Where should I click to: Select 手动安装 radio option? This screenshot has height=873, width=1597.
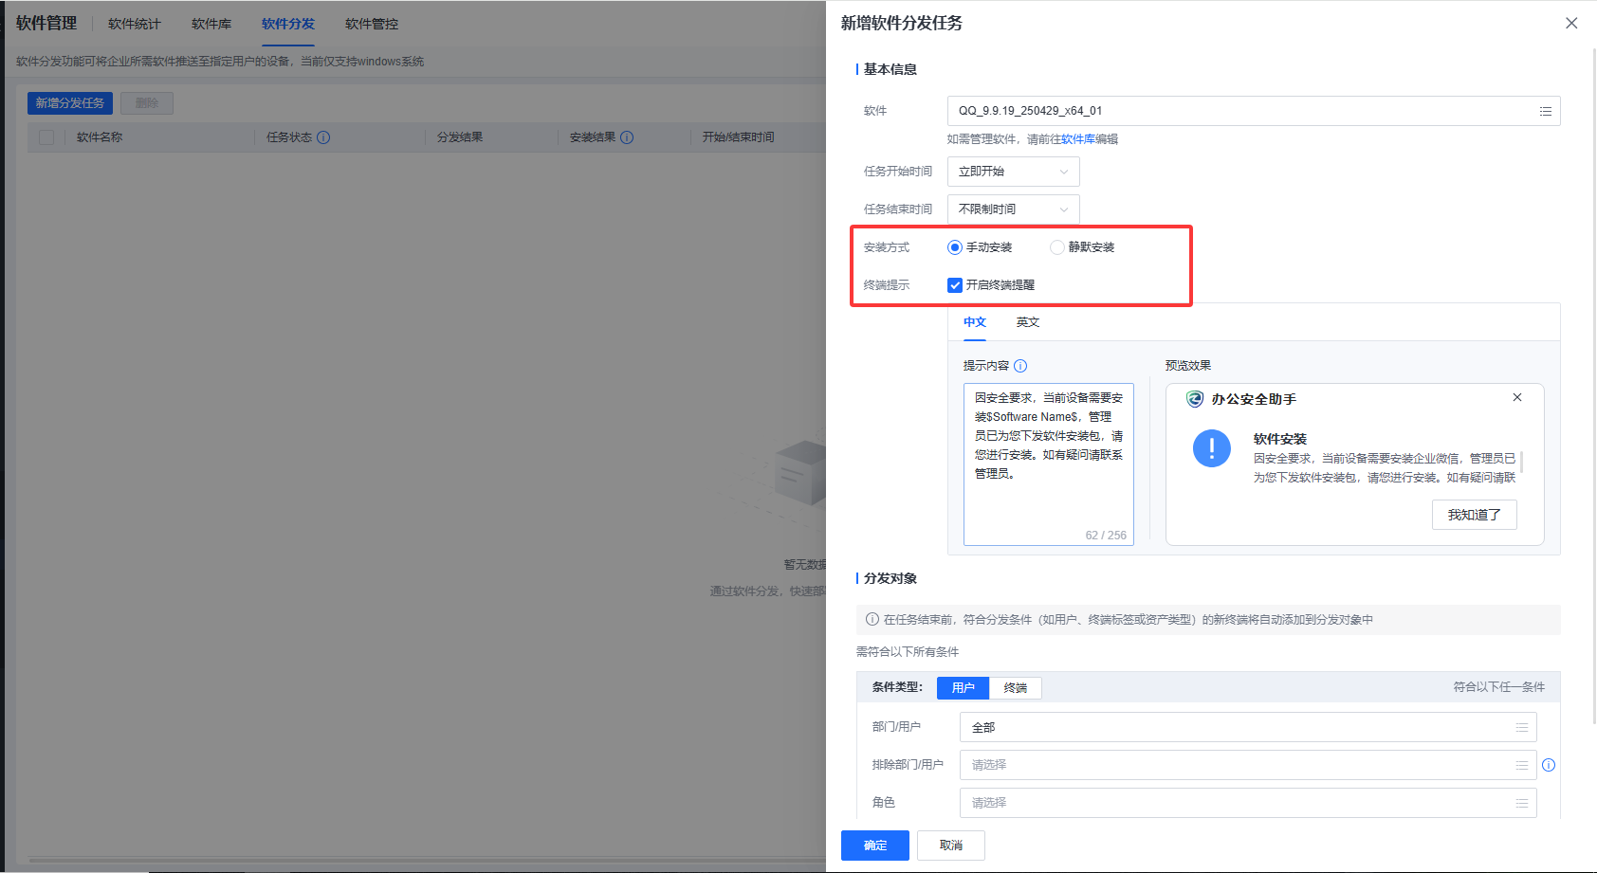click(x=955, y=247)
